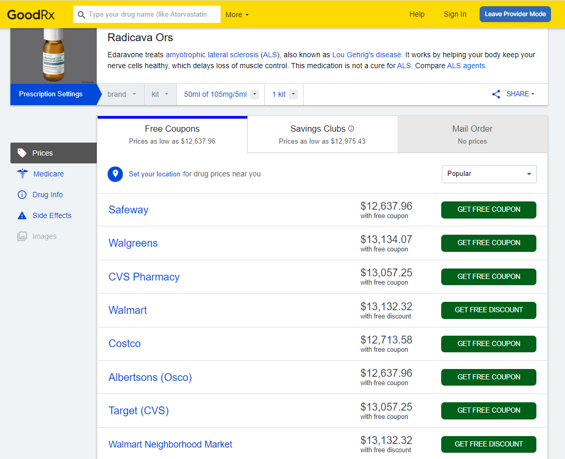
Task: Get free coupon for Safeway
Action: (489, 210)
